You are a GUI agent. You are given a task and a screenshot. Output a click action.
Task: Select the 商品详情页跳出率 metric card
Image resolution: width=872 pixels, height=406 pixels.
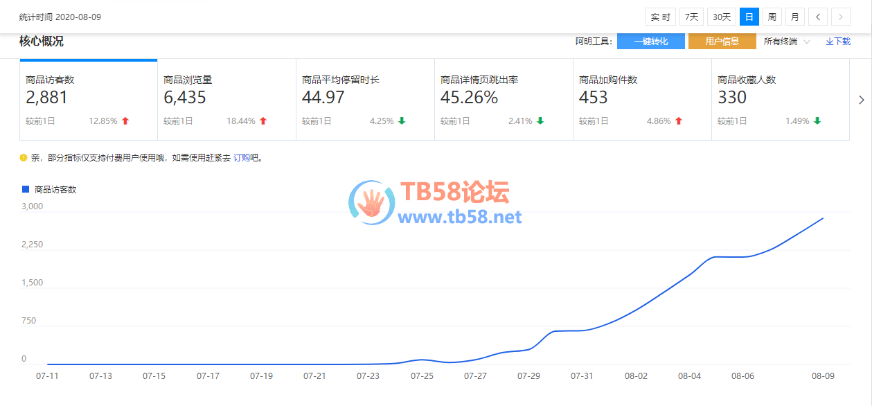pyautogui.click(x=504, y=100)
